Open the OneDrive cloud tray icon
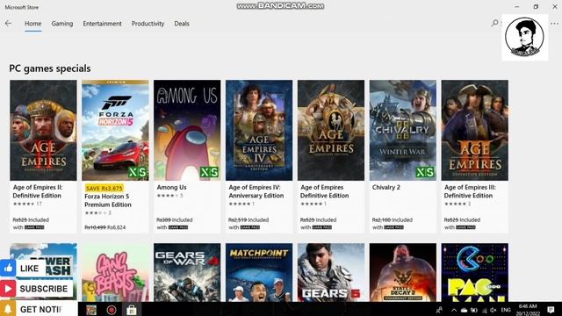 [465, 310]
